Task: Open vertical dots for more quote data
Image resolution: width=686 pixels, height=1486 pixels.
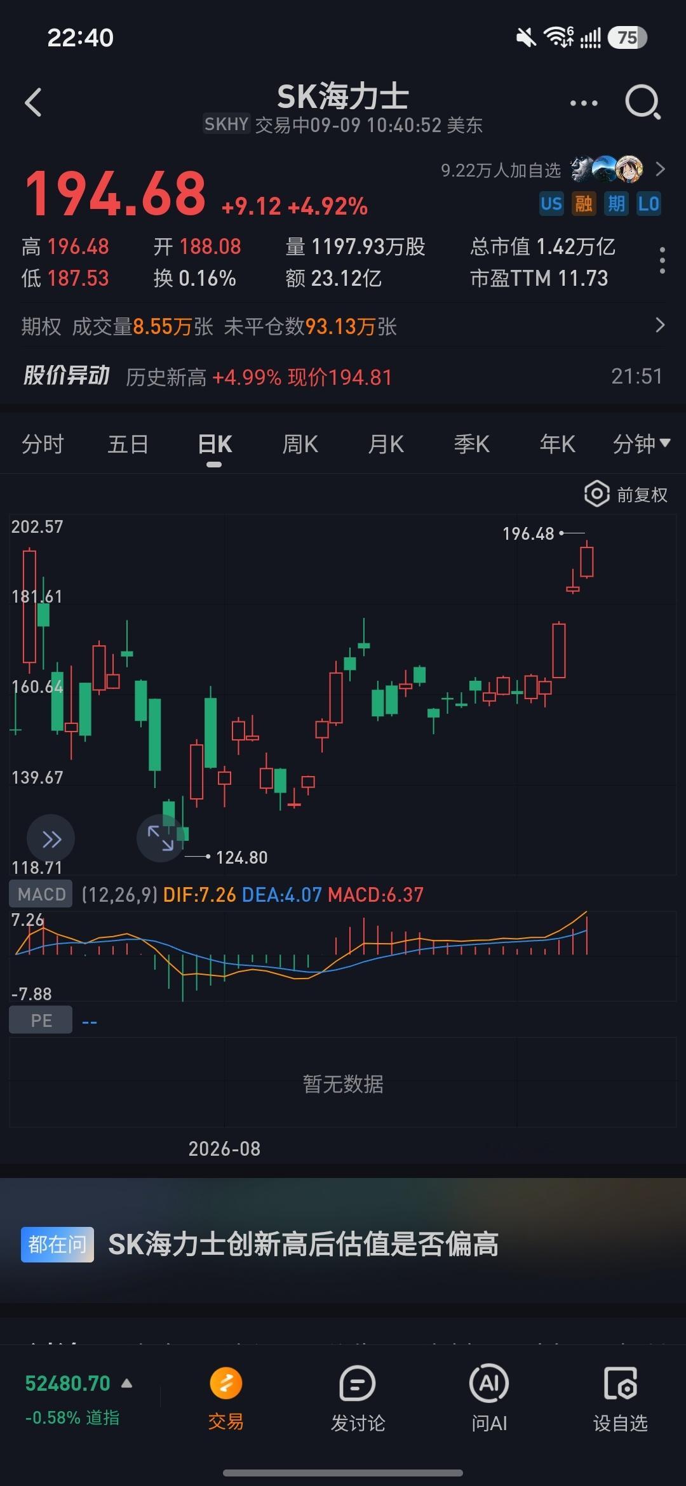Action: pyautogui.click(x=662, y=260)
